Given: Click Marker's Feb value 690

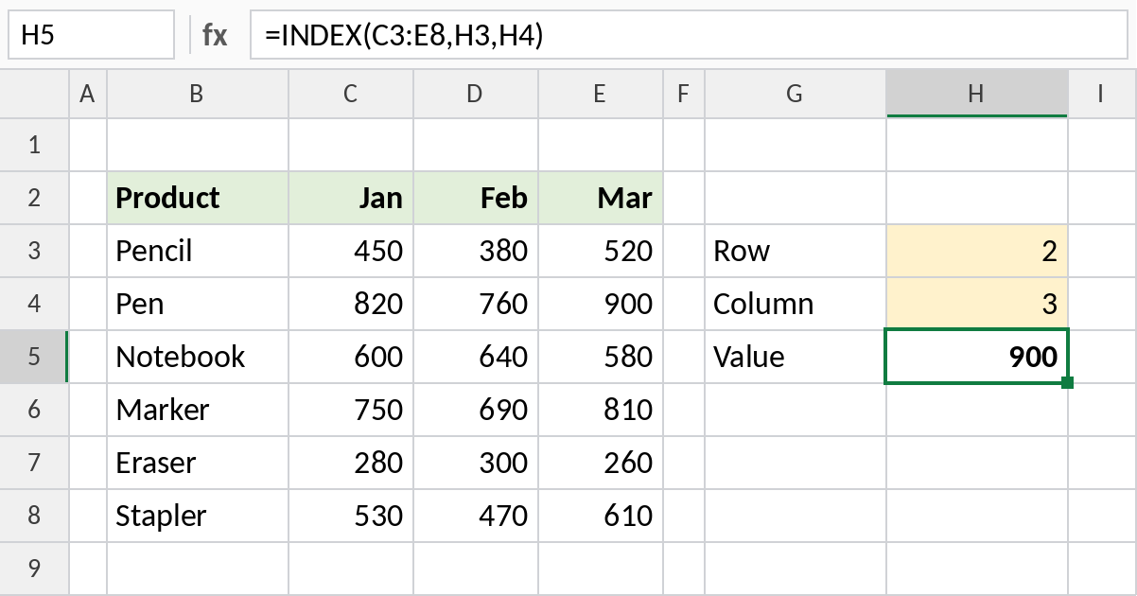Looking at the screenshot, I should click(476, 410).
